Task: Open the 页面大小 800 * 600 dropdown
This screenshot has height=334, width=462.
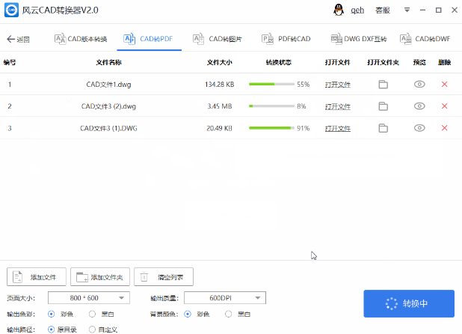Action: (x=89, y=298)
